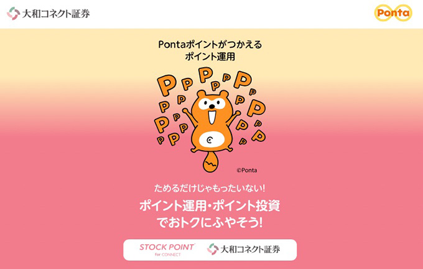
Task: Click the ポイント運用・ポイント投資 headline
Action: click(210, 206)
